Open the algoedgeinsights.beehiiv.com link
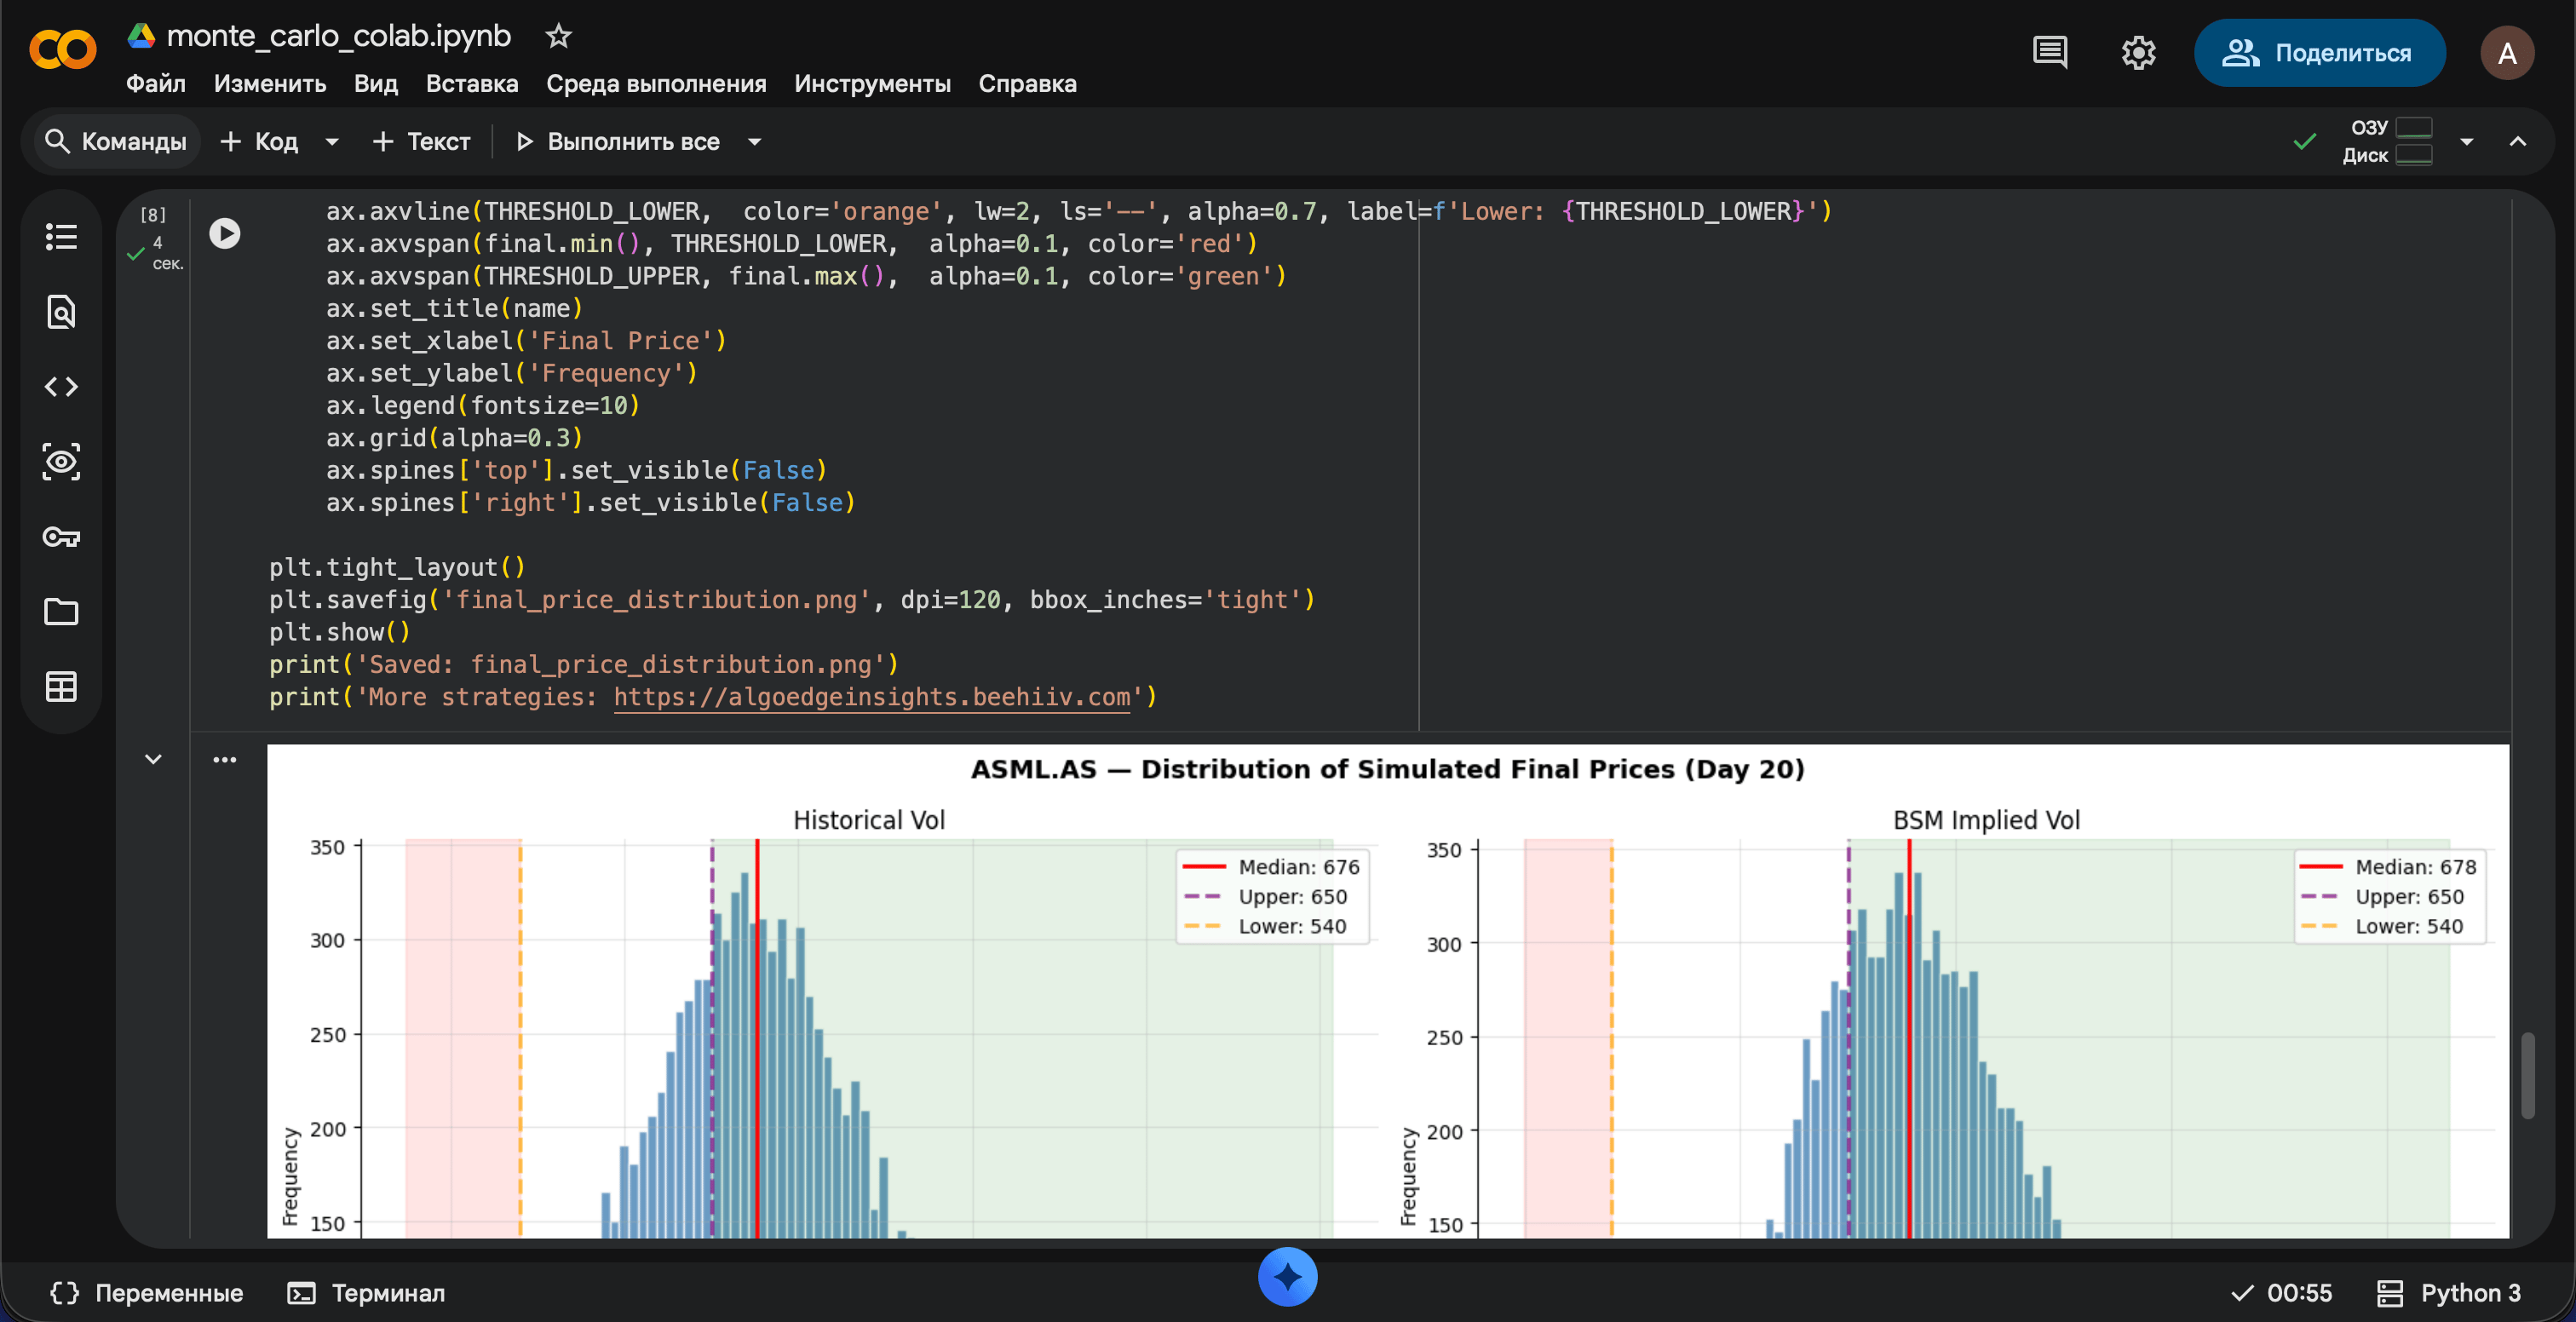This screenshot has height=1322, width=2576. point(872,697)
